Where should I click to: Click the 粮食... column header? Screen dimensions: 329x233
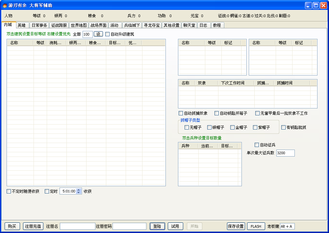[96, 43]
